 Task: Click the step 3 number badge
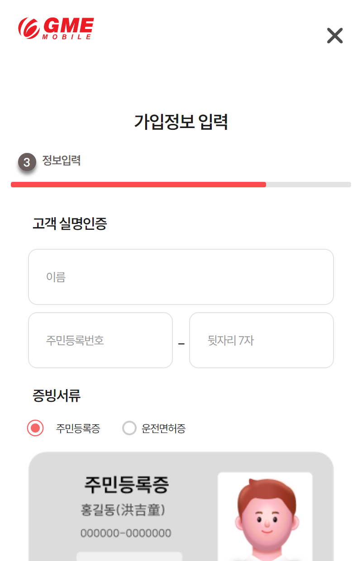[27, 162]
